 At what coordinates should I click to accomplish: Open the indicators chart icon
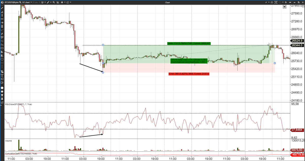coord(58,2)
